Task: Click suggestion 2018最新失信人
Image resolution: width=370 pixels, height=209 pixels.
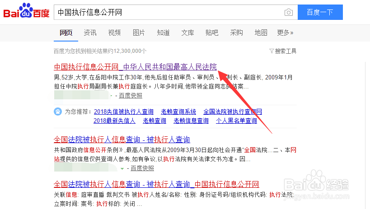Action: click(x=114, y=121)
